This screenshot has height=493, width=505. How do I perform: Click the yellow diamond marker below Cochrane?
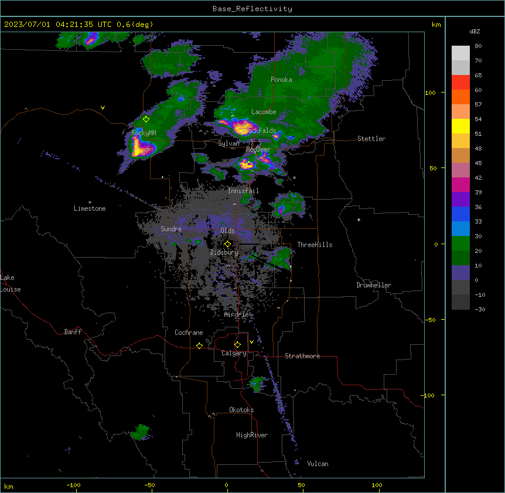pyautogui.click(x=199, y=345)
